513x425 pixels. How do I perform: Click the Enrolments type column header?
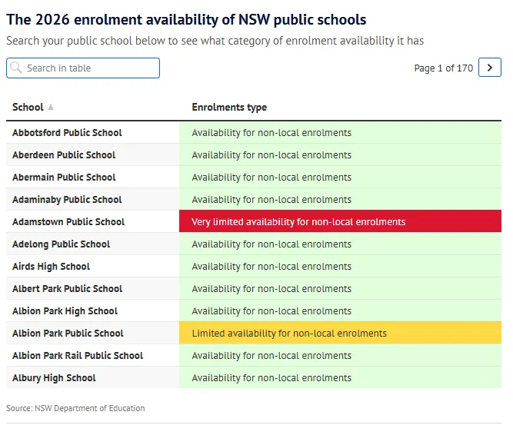point(229,108)
